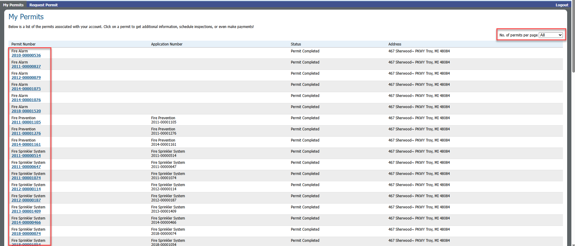Open Fire Alarm permit 2012-00000079
Viewport: 575px width, 246px height.
(26, 78)
